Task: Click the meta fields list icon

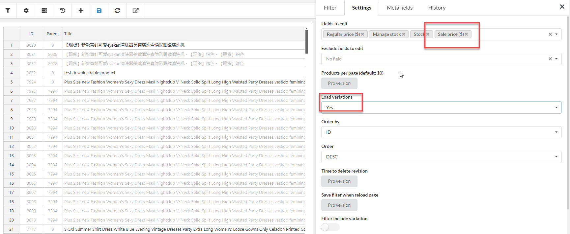Action: (44, 11)
